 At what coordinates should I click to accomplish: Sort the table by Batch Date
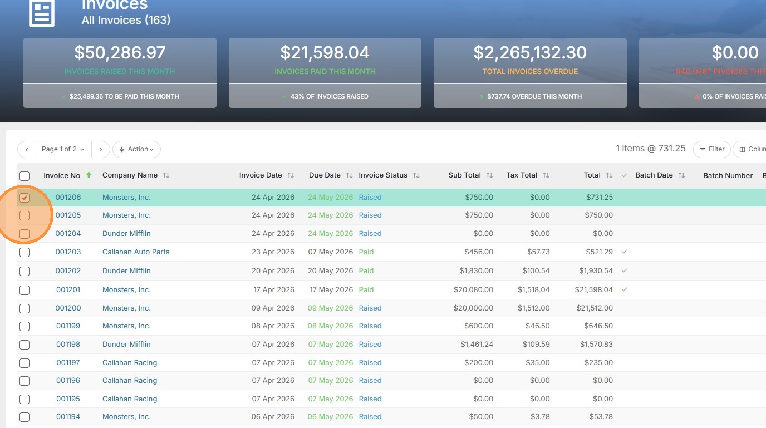pyautogui.click(x=681, y=175)
